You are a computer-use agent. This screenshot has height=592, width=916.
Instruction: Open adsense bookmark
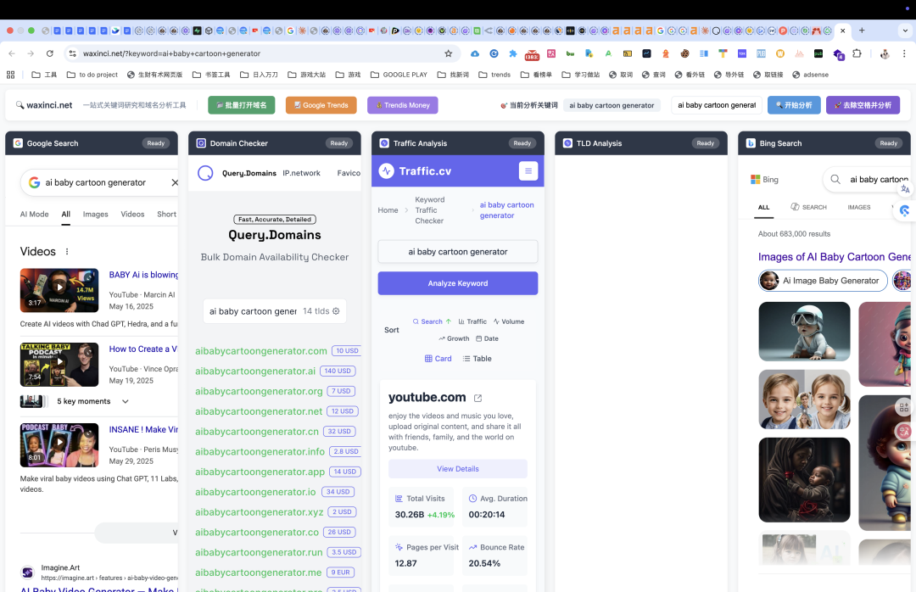(x=810, y=75)
